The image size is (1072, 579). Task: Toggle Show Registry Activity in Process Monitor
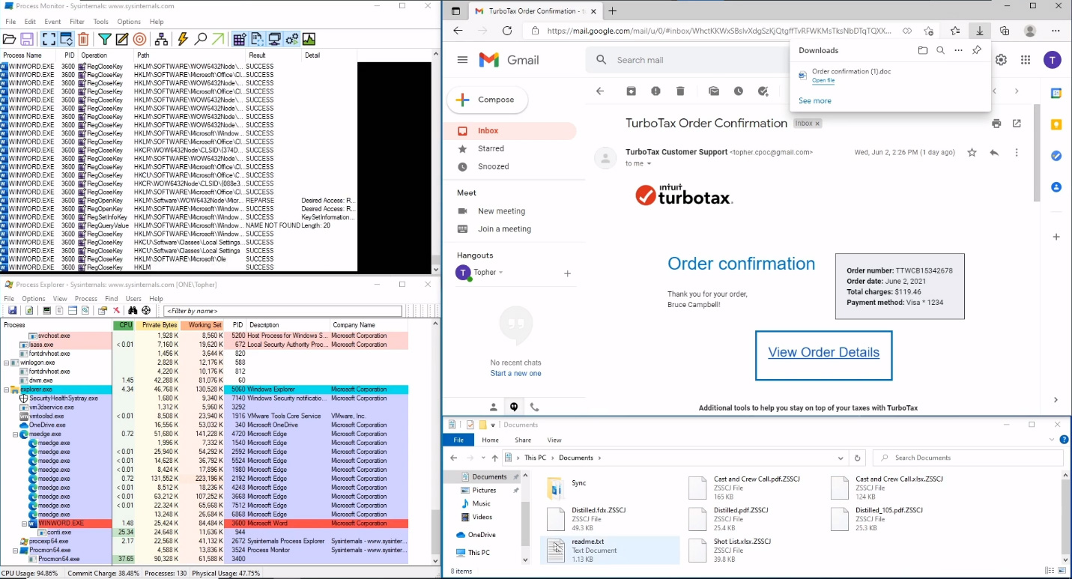click(240, 39)
